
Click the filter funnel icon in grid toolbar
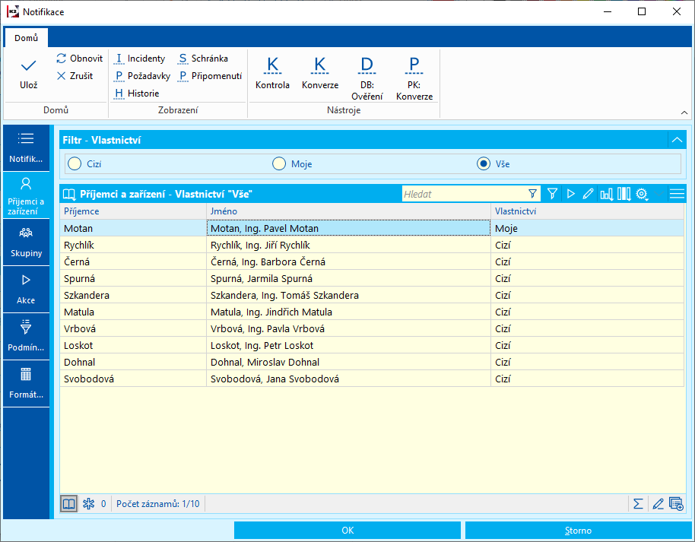click(552, 194)
